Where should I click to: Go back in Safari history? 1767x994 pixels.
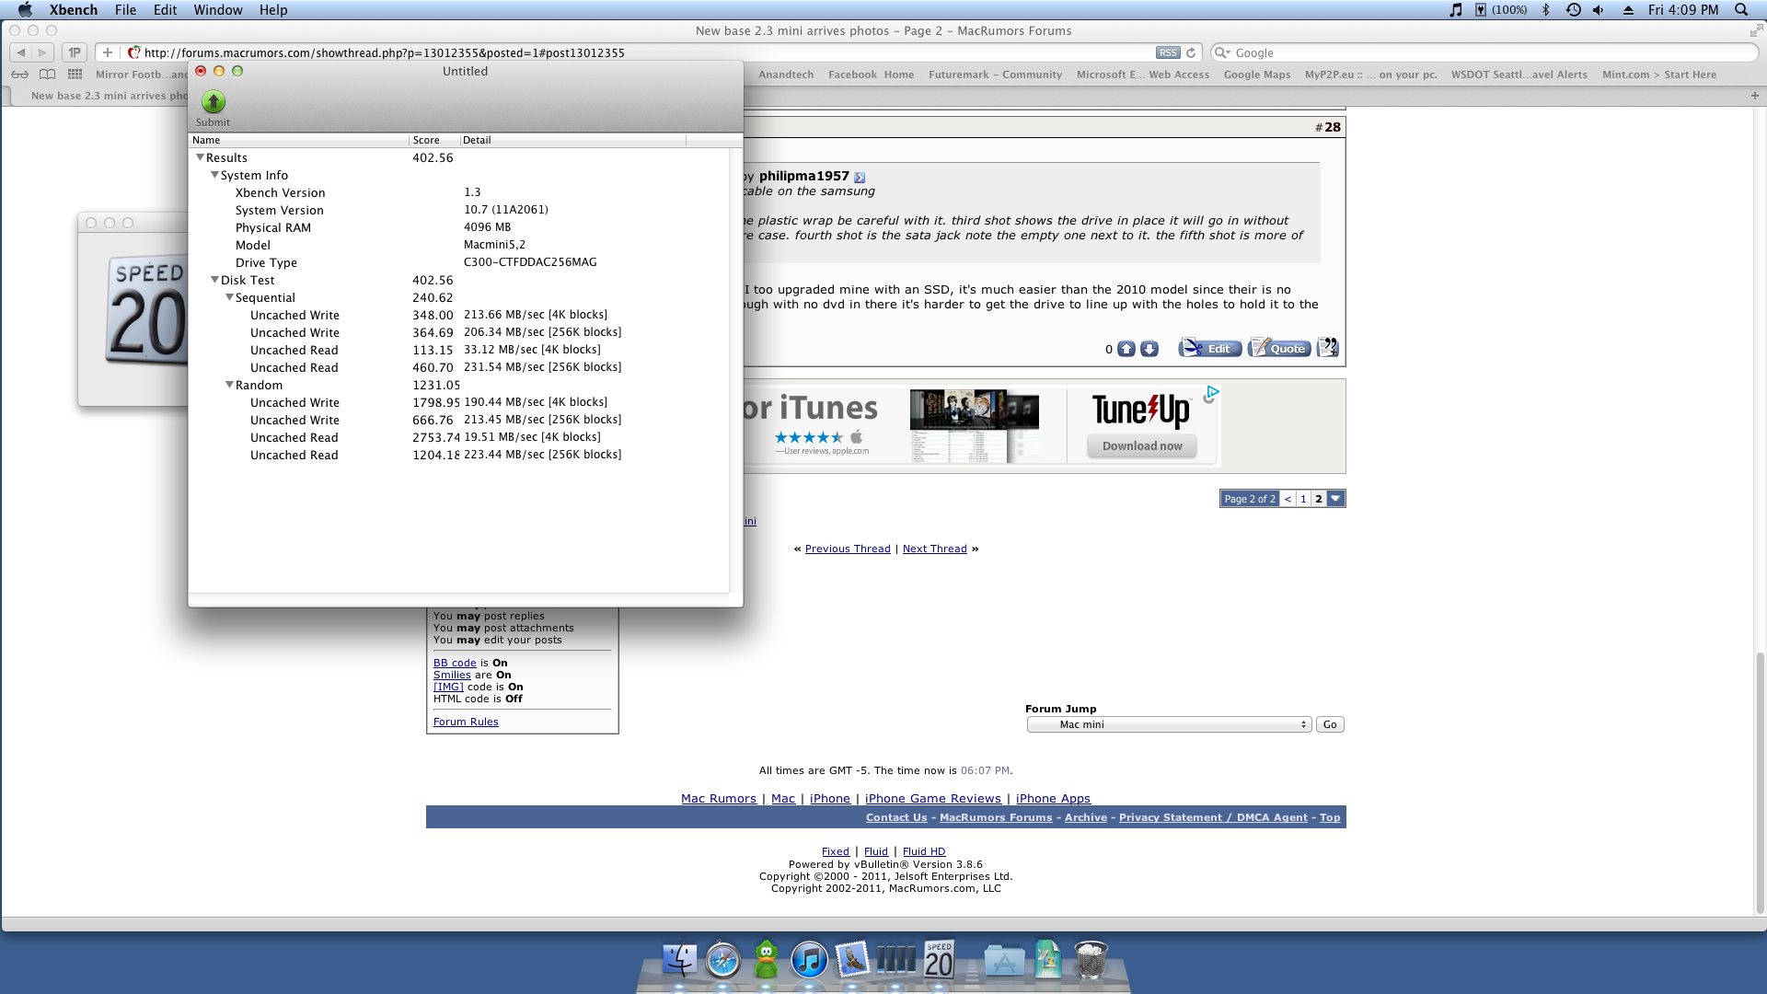20,53
